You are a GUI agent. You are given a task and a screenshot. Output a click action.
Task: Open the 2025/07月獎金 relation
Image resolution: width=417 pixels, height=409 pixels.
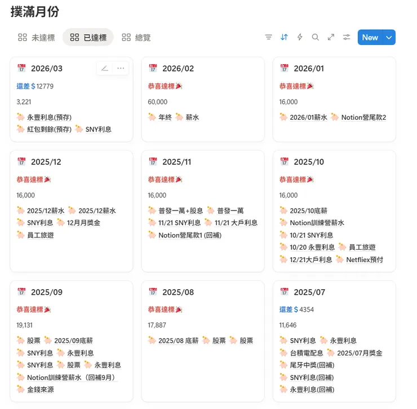point(360,353)
